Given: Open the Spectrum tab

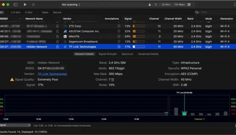Looking at the screenshot, I should click(127, 54).
